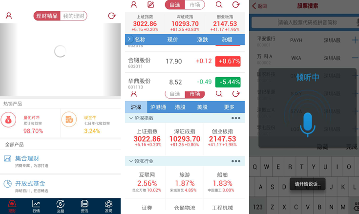Tap blue microphone in 倾听中 dialog

coord(308,125)
